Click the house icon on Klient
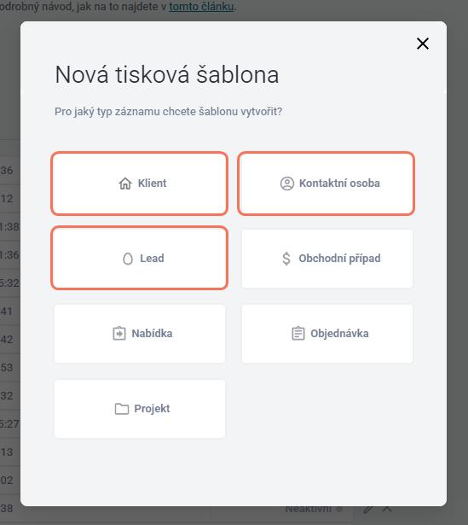 click(125, 184)
